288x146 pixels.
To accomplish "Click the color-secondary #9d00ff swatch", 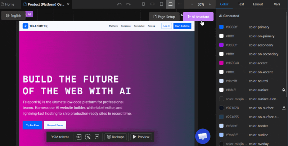I will click(221, 45).
